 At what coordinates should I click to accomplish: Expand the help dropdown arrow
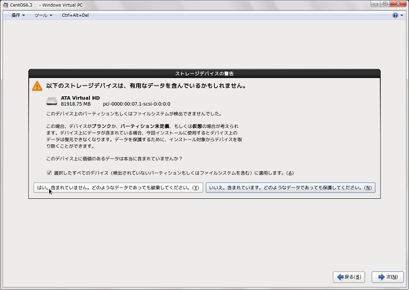[x=401, y=16]
